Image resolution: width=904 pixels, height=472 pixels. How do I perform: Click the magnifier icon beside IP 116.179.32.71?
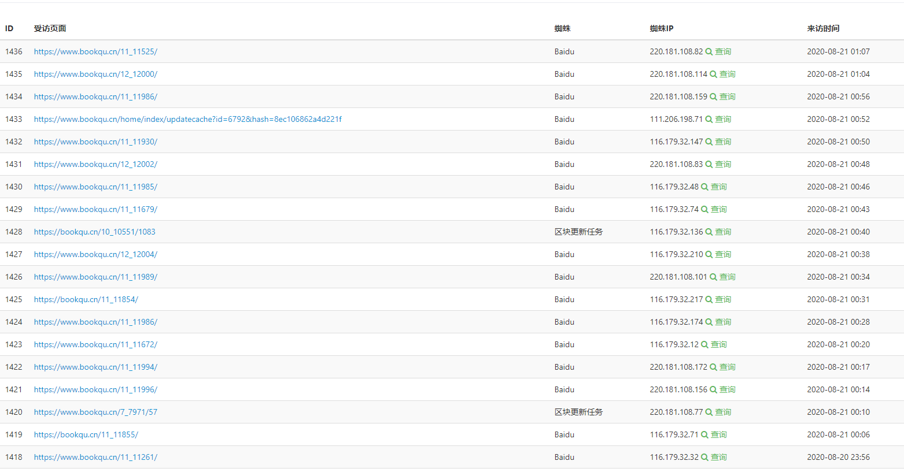point(705,435)
